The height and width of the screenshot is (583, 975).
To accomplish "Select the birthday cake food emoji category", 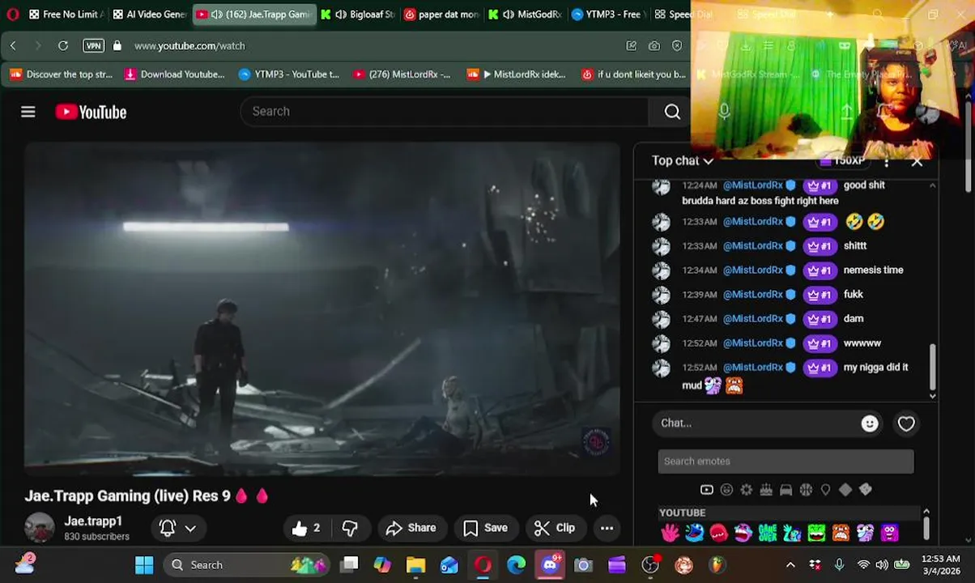I will [x=766, y=490].
